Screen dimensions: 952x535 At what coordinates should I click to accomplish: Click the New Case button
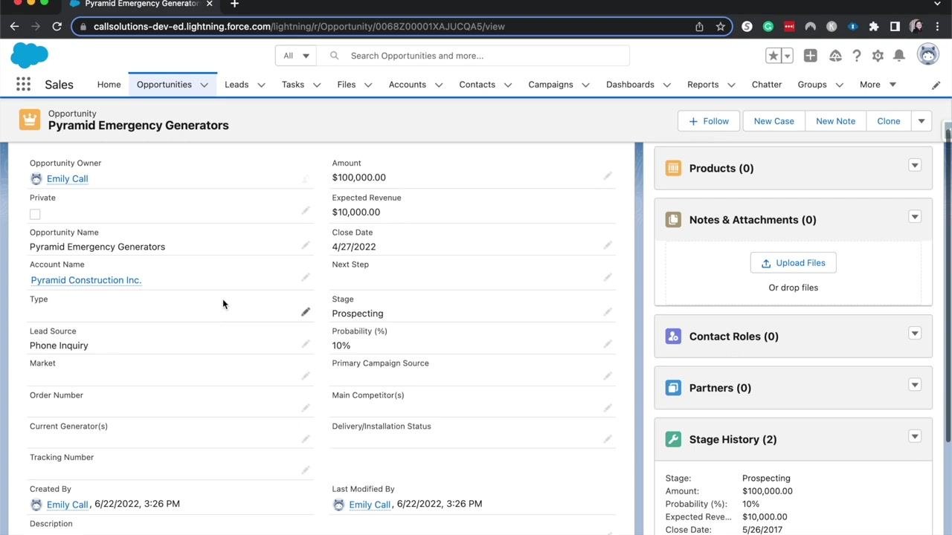(774, 121)
